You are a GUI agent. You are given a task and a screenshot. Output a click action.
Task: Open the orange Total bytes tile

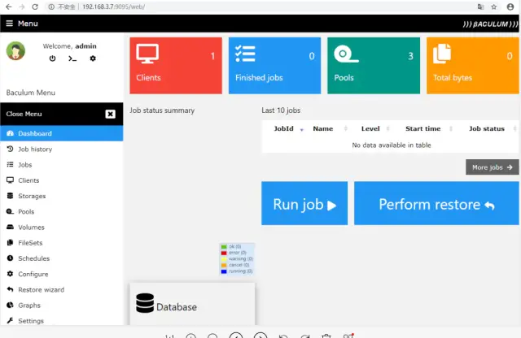pos(472,65)
